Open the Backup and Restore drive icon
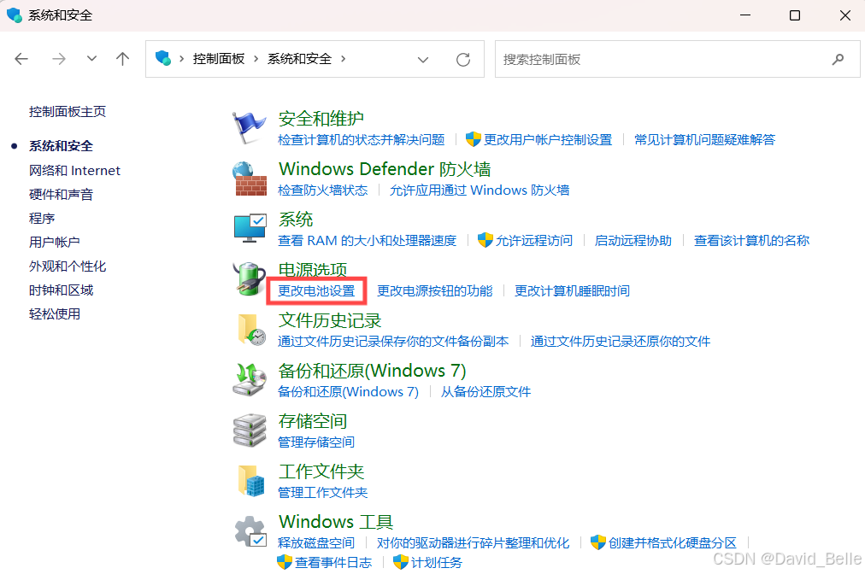Viewport: 865px width, 574px height. [x=250, y=380]
